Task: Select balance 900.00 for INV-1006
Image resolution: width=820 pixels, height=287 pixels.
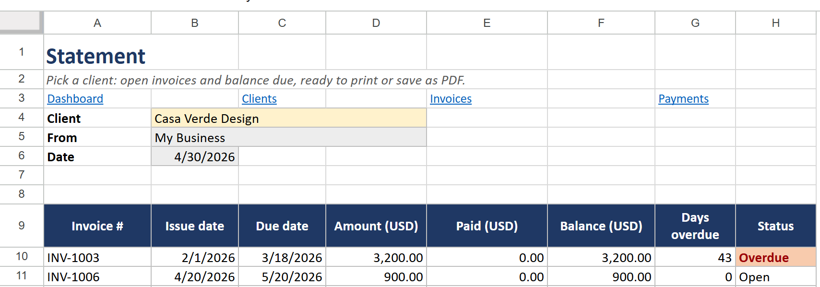Action: [x=601, y=276]
